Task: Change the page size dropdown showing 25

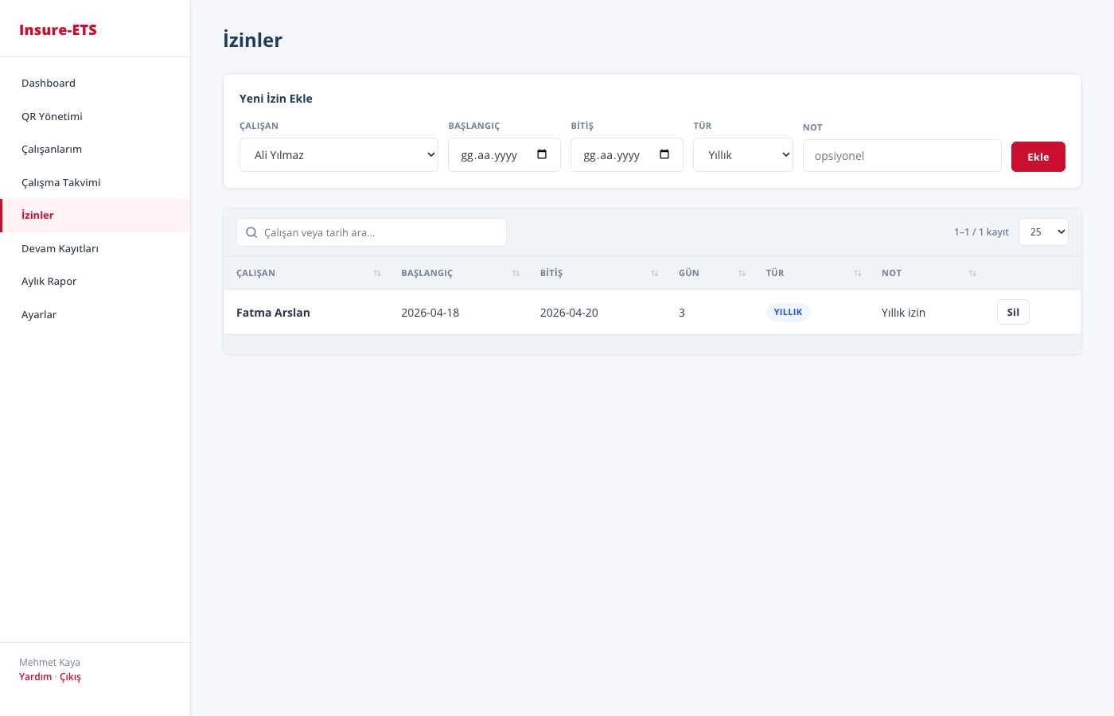Action: tap(1043, 232)
